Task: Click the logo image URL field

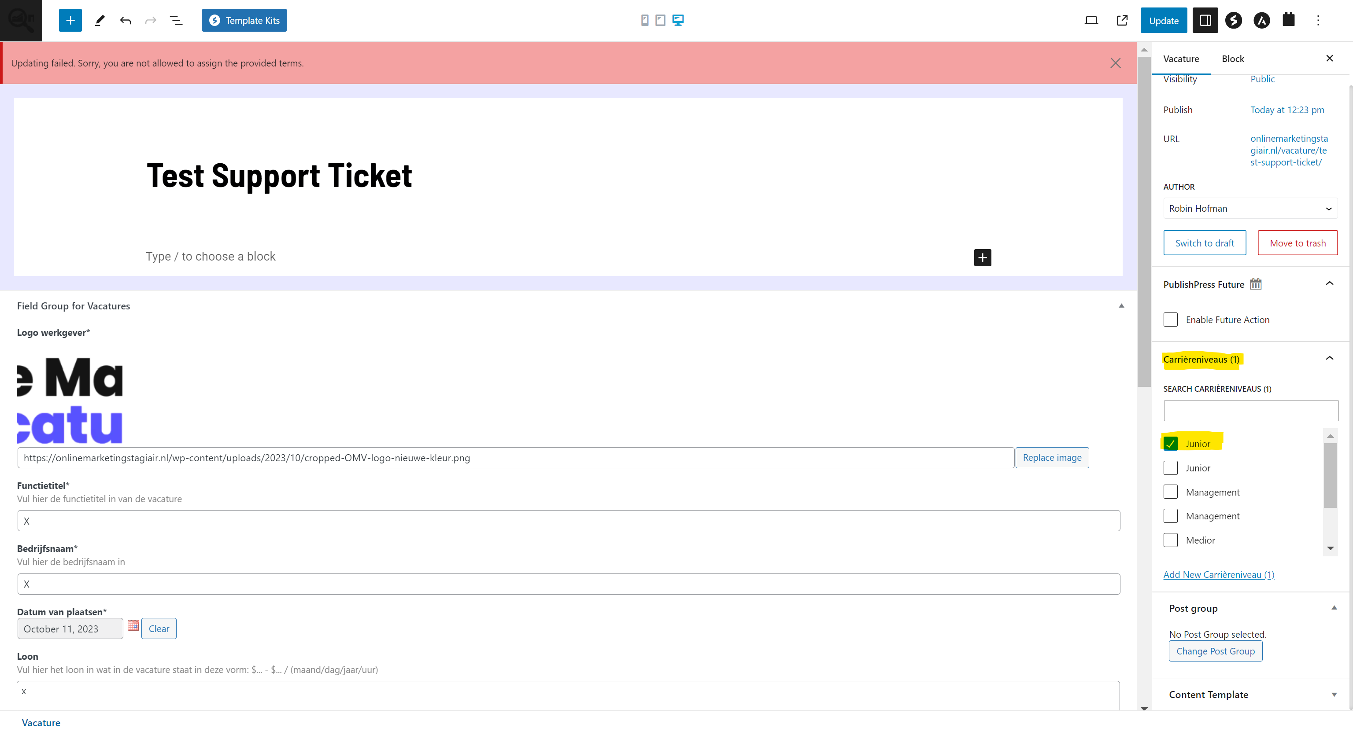Action: click(515, 458)
